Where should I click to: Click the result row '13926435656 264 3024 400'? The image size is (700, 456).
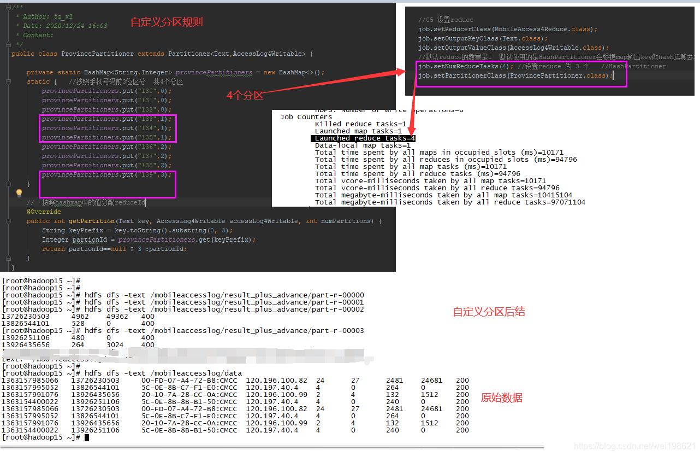(x=78, y=345)
